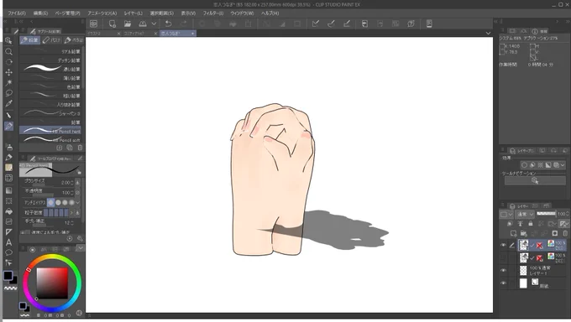The height and width of the screenshot is (322, 571).
Task: Open file via folder icon in command bar
Action: pyautogui.click(x=128, y=23)
